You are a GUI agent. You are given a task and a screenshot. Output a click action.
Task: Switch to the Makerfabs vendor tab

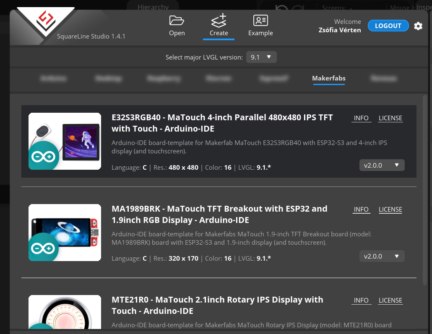(329, 78)
